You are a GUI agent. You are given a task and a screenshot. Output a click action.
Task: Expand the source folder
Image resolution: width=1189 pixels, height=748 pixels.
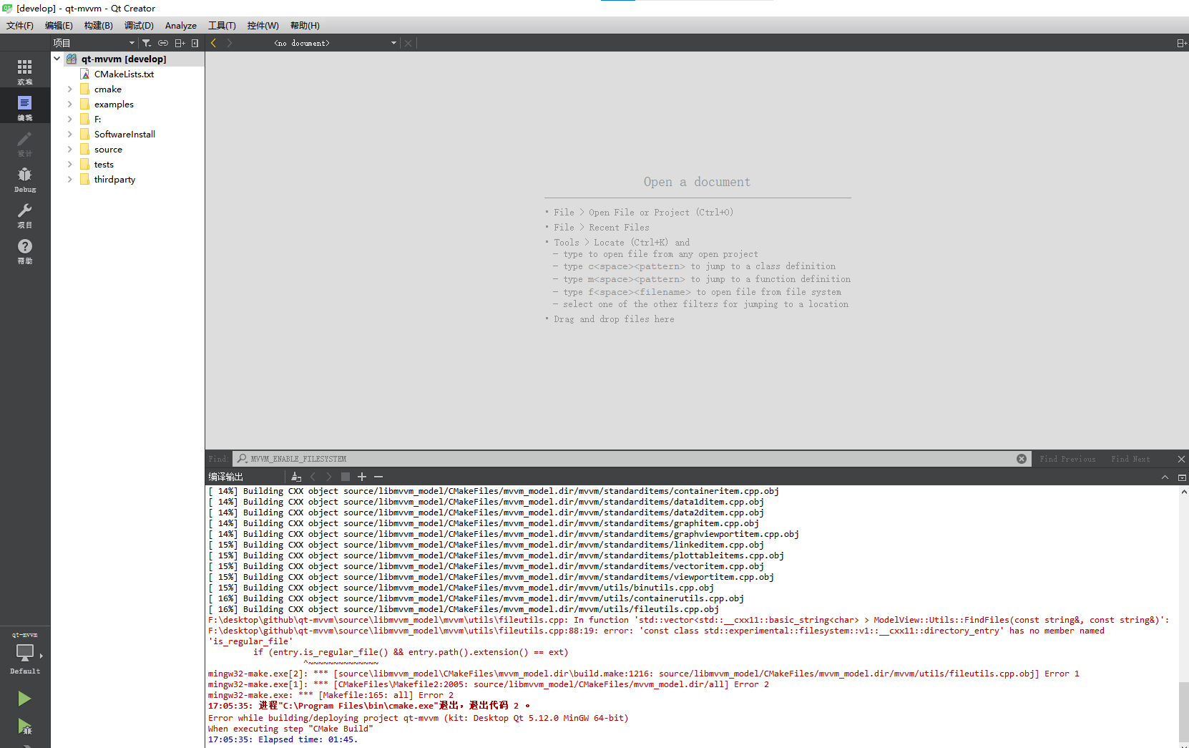click(x=69, y=150)
